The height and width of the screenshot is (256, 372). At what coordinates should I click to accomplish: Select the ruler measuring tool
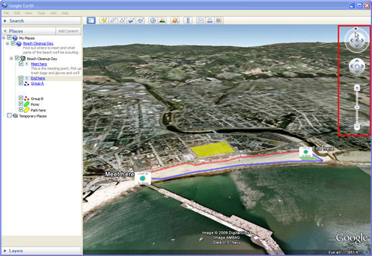tap(187, 21)
